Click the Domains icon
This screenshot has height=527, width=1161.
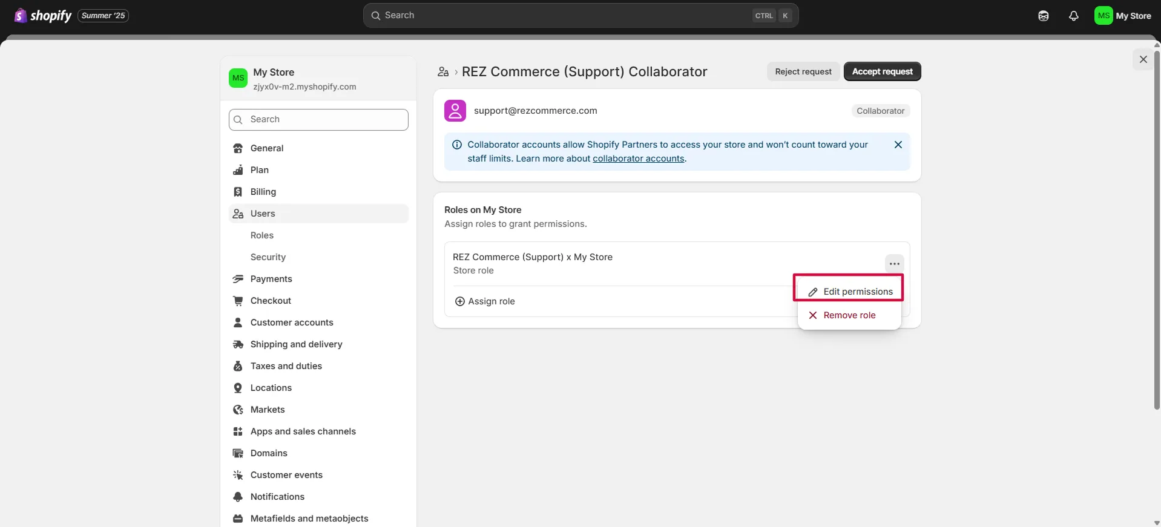[x=238, y=453]
